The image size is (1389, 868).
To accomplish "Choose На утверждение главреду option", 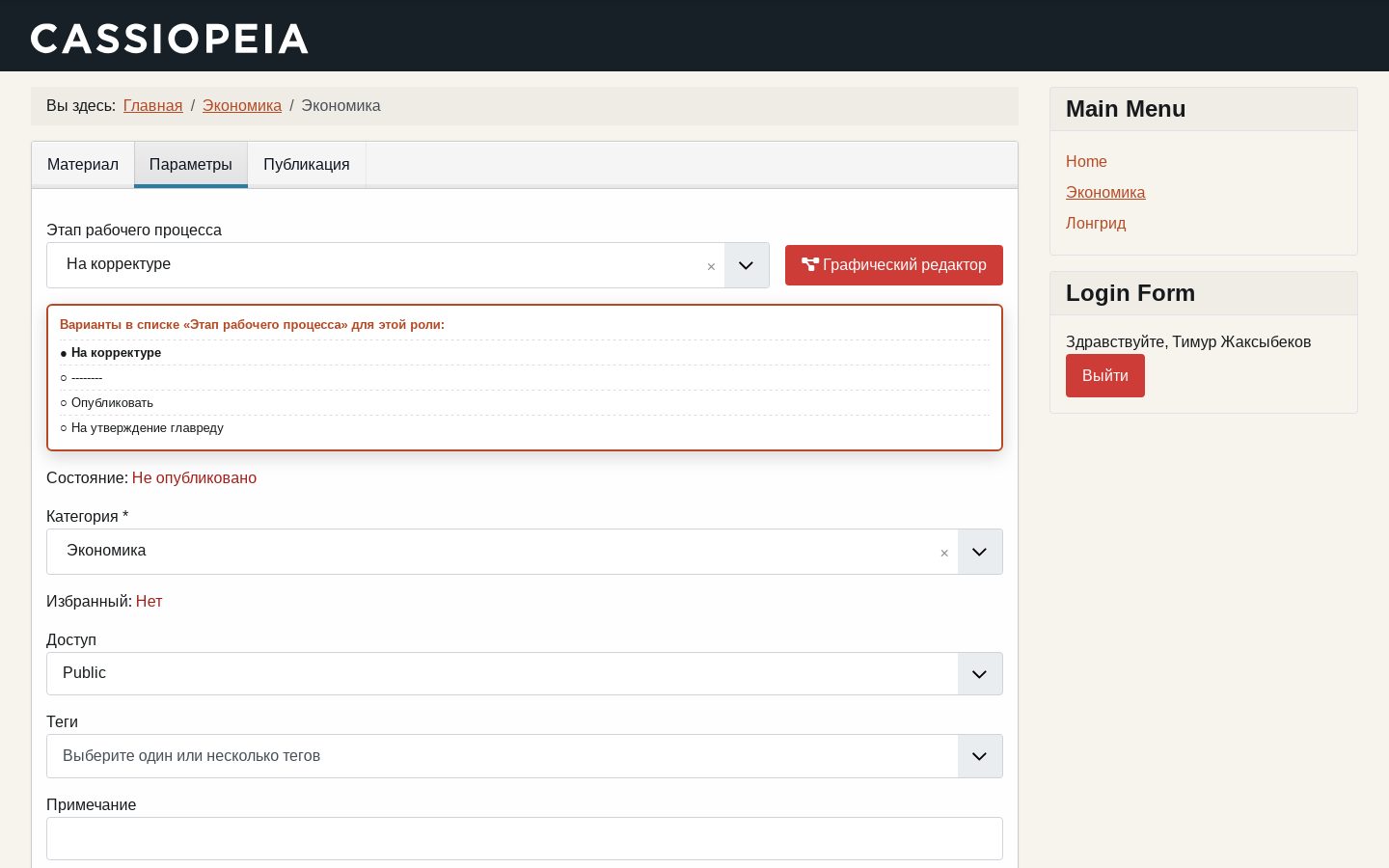I will tap(142, 428).
